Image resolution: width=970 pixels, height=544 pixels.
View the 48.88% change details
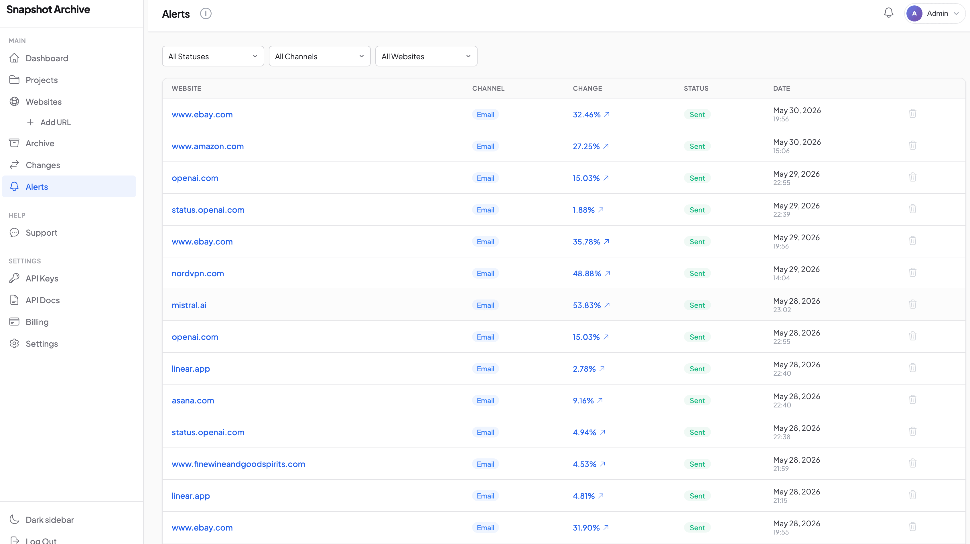pyautogui.click(x=591, y=273)
